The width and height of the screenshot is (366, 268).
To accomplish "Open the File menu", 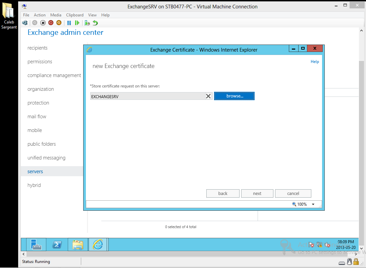I will (x=26, y=15).
